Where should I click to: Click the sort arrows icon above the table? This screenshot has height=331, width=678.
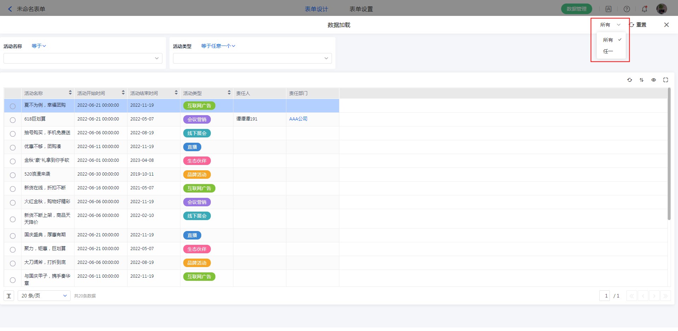coord(642,80)
